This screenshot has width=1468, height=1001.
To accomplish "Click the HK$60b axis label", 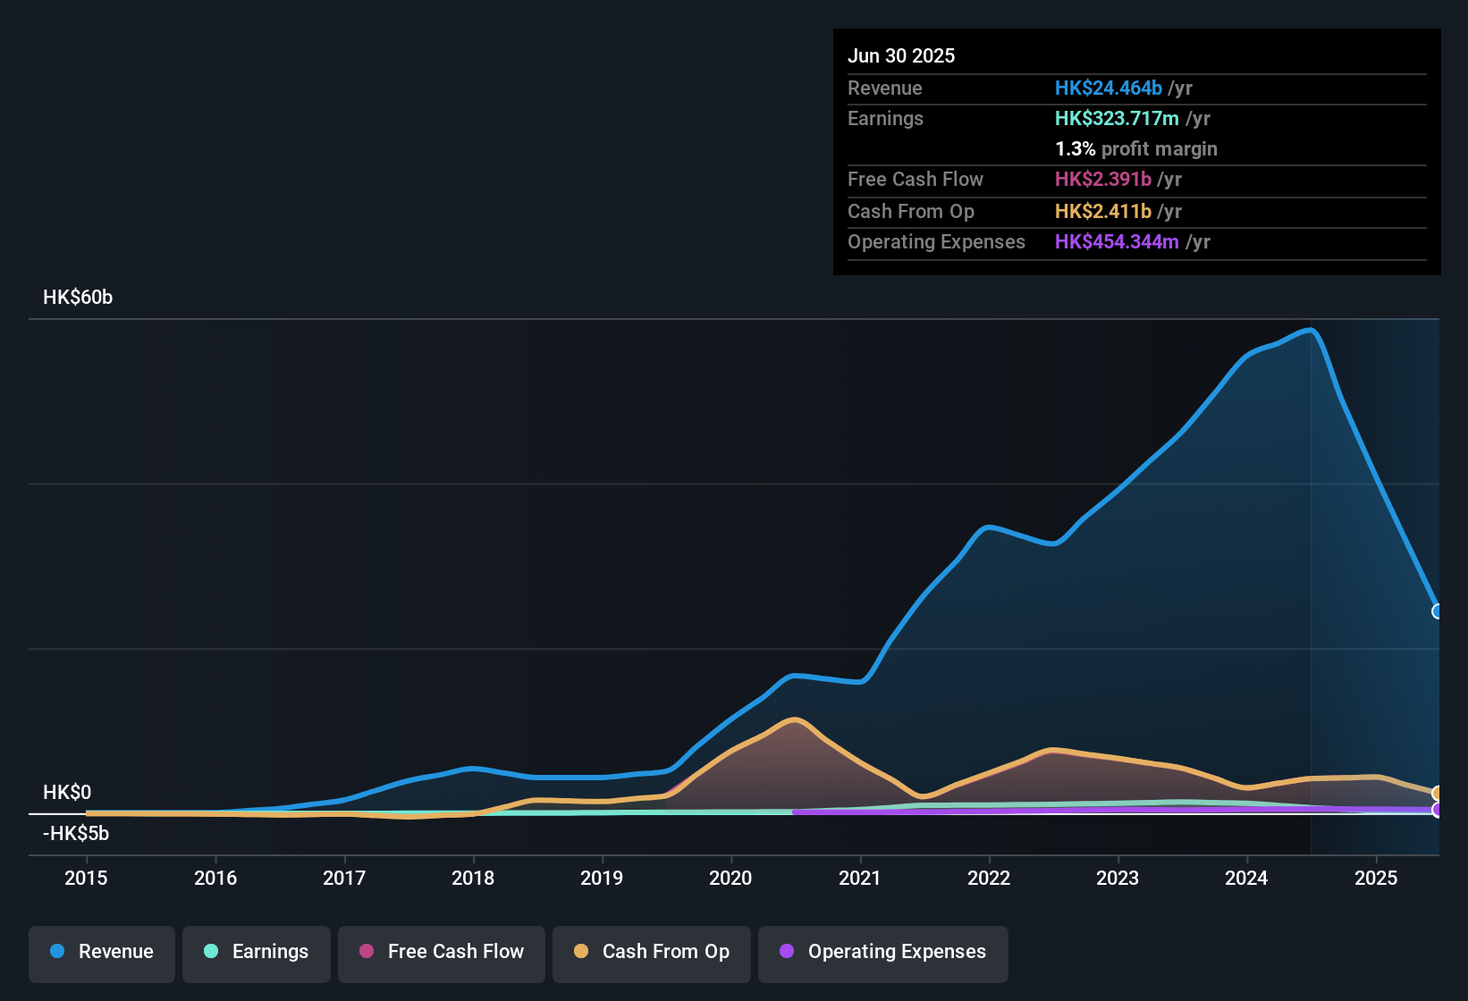I will pyautogui.click(x=77, y=297).
